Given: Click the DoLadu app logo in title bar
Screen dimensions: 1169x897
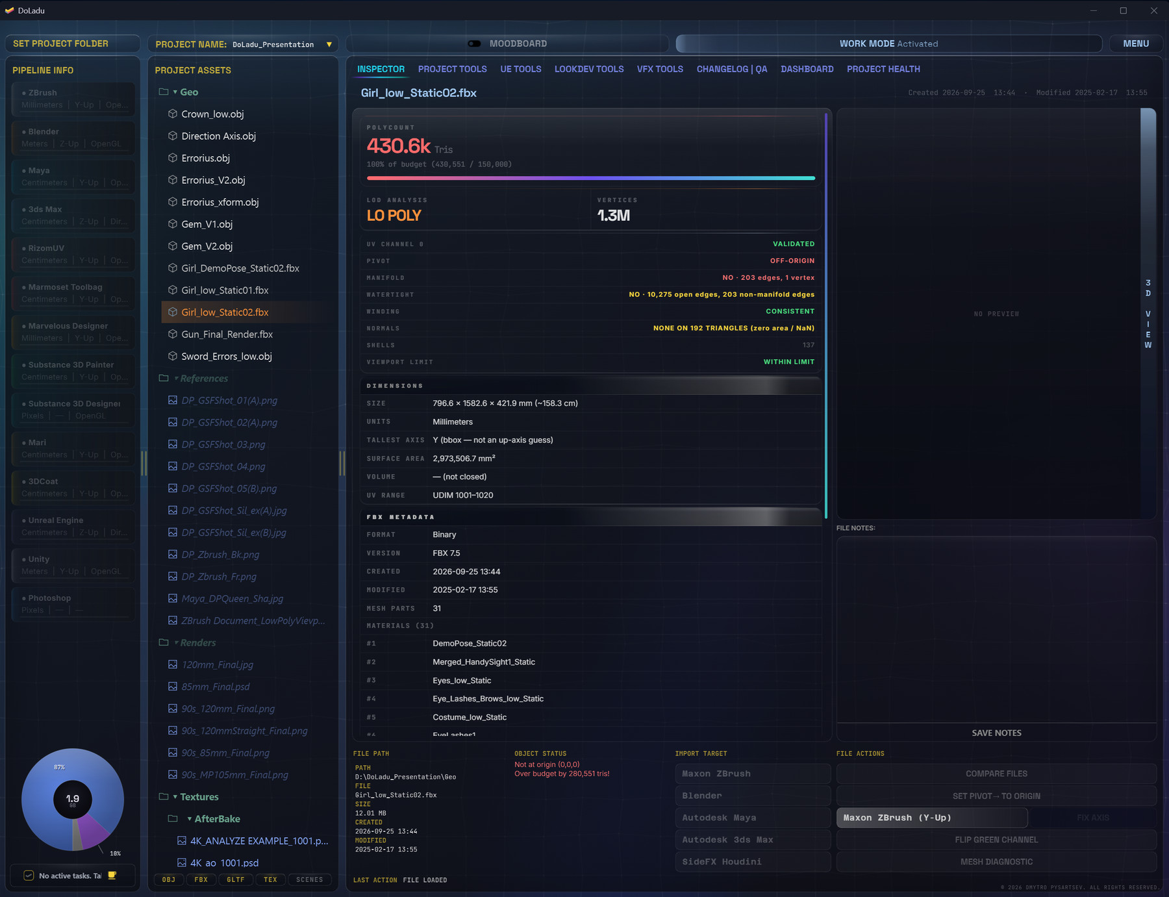Looking at the screenshot, I should click(x=9, y=10).
